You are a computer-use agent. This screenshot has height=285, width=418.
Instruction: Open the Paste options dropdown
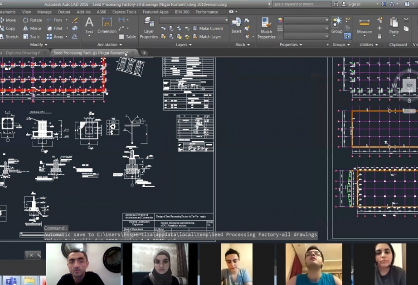pyautogui.click(x=394, y=36)
